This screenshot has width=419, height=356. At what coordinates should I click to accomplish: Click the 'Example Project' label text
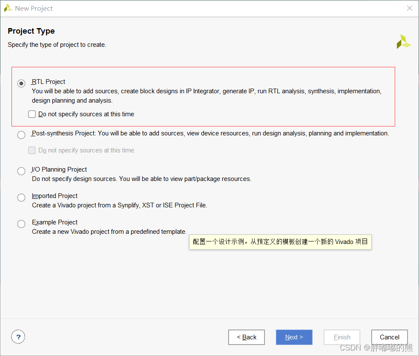(x=55, y=222)
